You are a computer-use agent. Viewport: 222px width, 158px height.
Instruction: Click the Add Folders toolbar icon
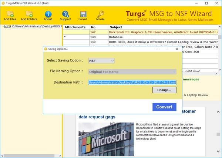29,14
